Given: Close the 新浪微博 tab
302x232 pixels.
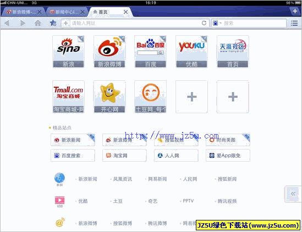Looking at the screenshot, I should (x=40, y=12).
